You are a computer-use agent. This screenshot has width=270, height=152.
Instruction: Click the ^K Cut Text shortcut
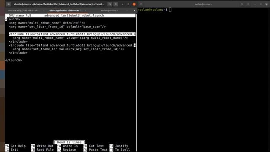pos(94,146)
